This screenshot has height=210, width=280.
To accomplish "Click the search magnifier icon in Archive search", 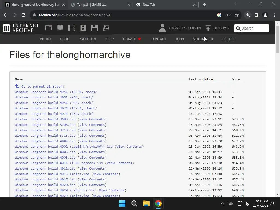I will [238, 28].
